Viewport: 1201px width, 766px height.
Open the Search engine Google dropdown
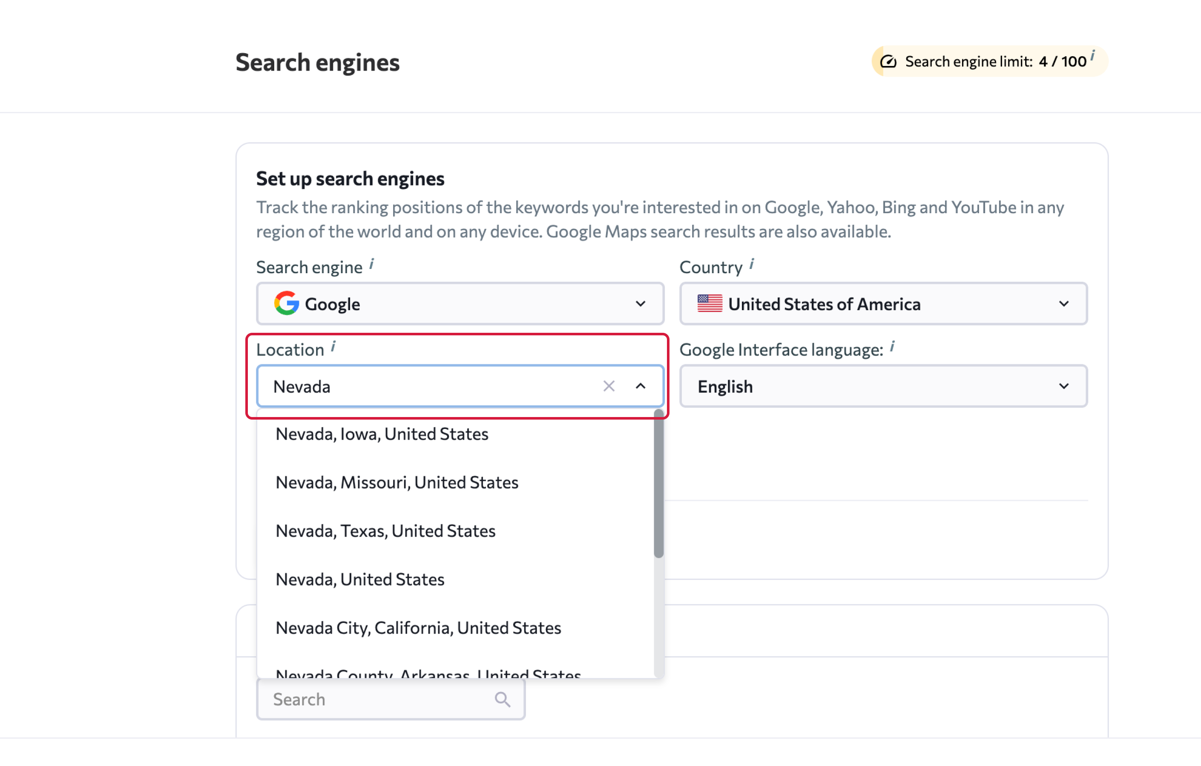point(460,303)
